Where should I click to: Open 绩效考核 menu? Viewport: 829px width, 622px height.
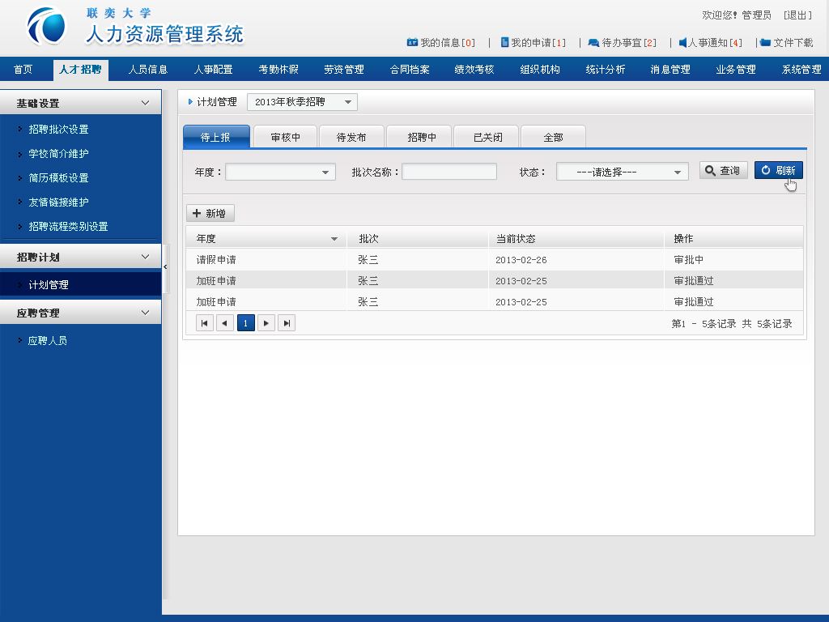(474, 70)
